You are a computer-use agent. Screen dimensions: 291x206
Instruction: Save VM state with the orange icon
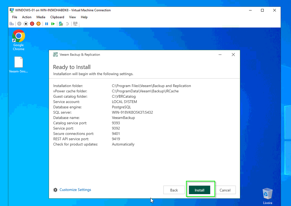tap(39, 24)
